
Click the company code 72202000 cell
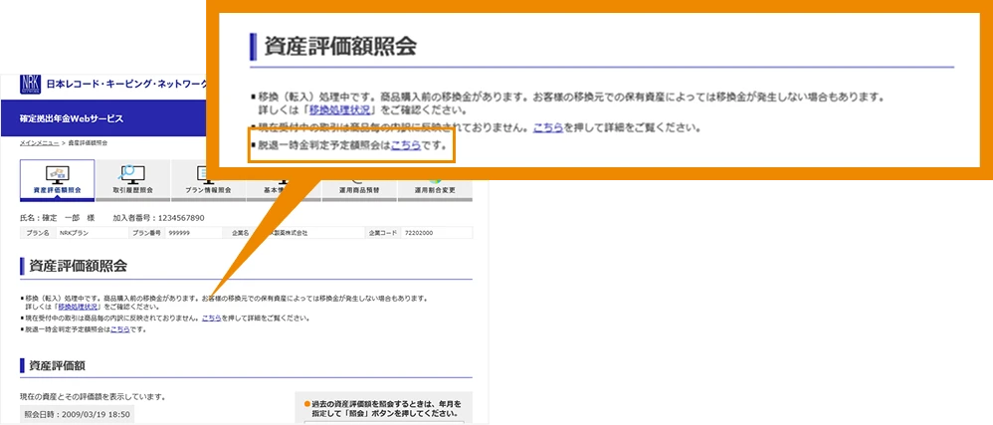437,233
